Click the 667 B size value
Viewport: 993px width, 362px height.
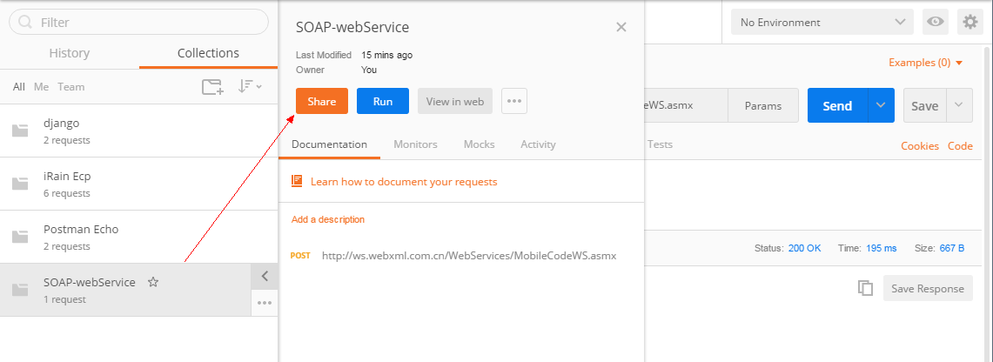coord(952,248)
